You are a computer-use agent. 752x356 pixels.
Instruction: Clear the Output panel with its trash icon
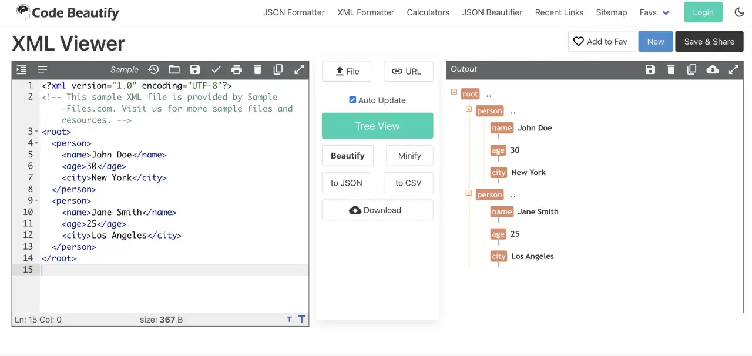(x=671, y=69)
